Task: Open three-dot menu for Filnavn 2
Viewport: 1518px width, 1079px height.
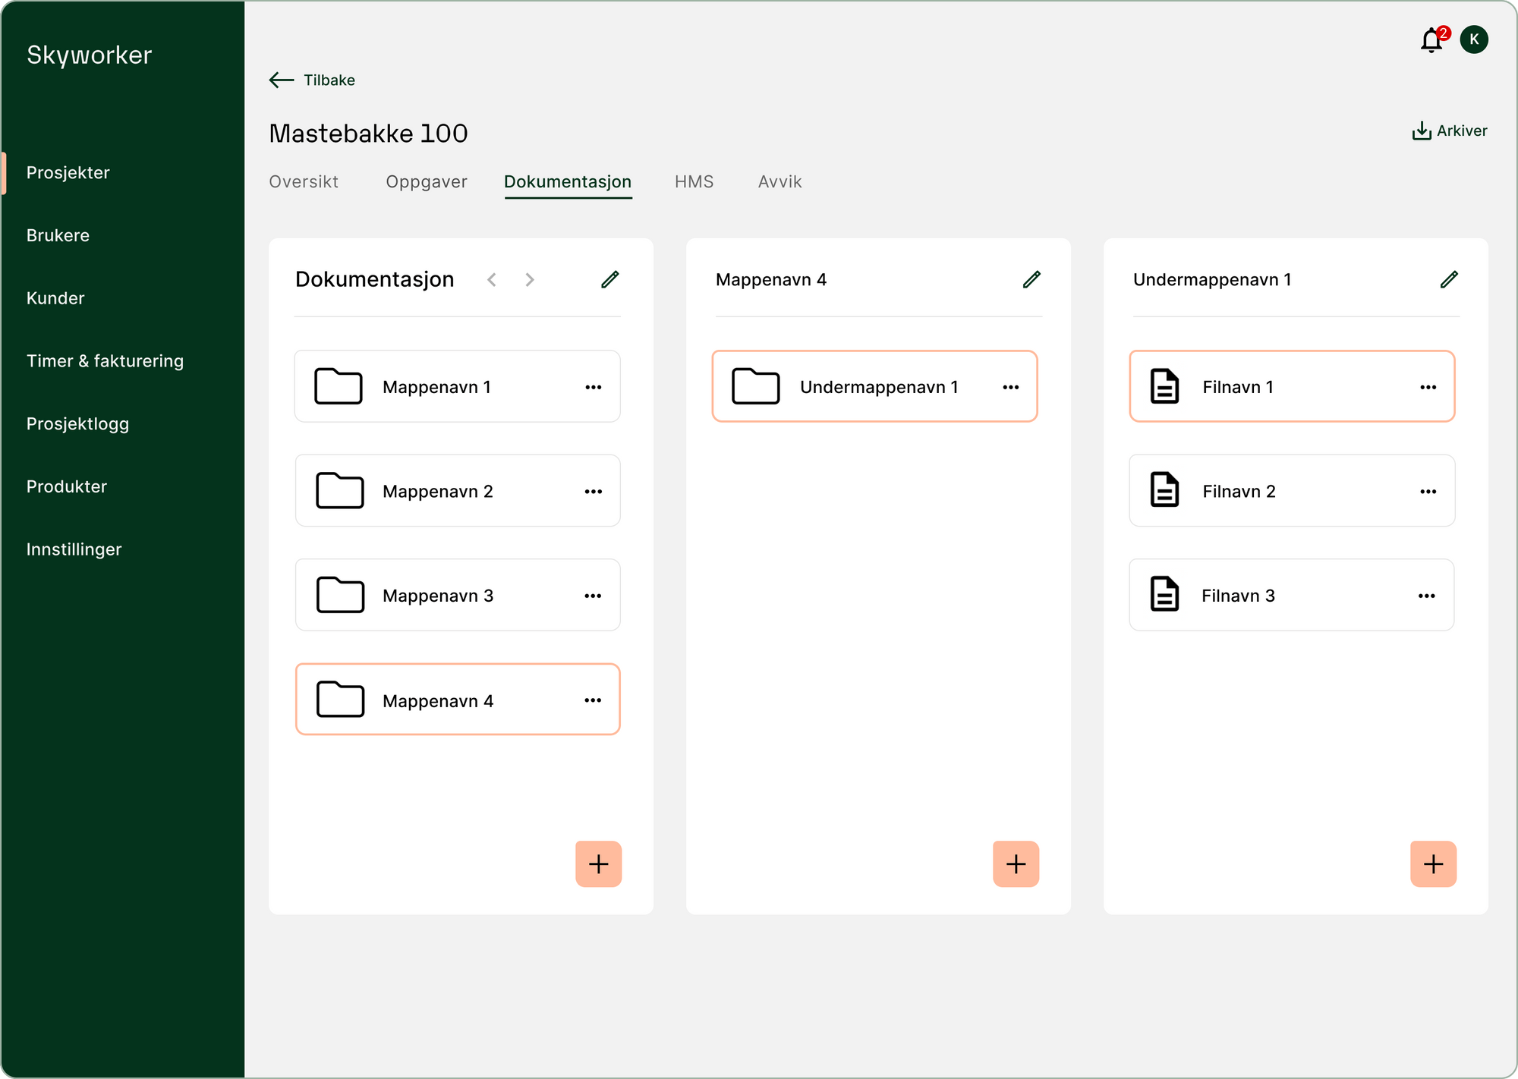Action: tap(1428, 492)
